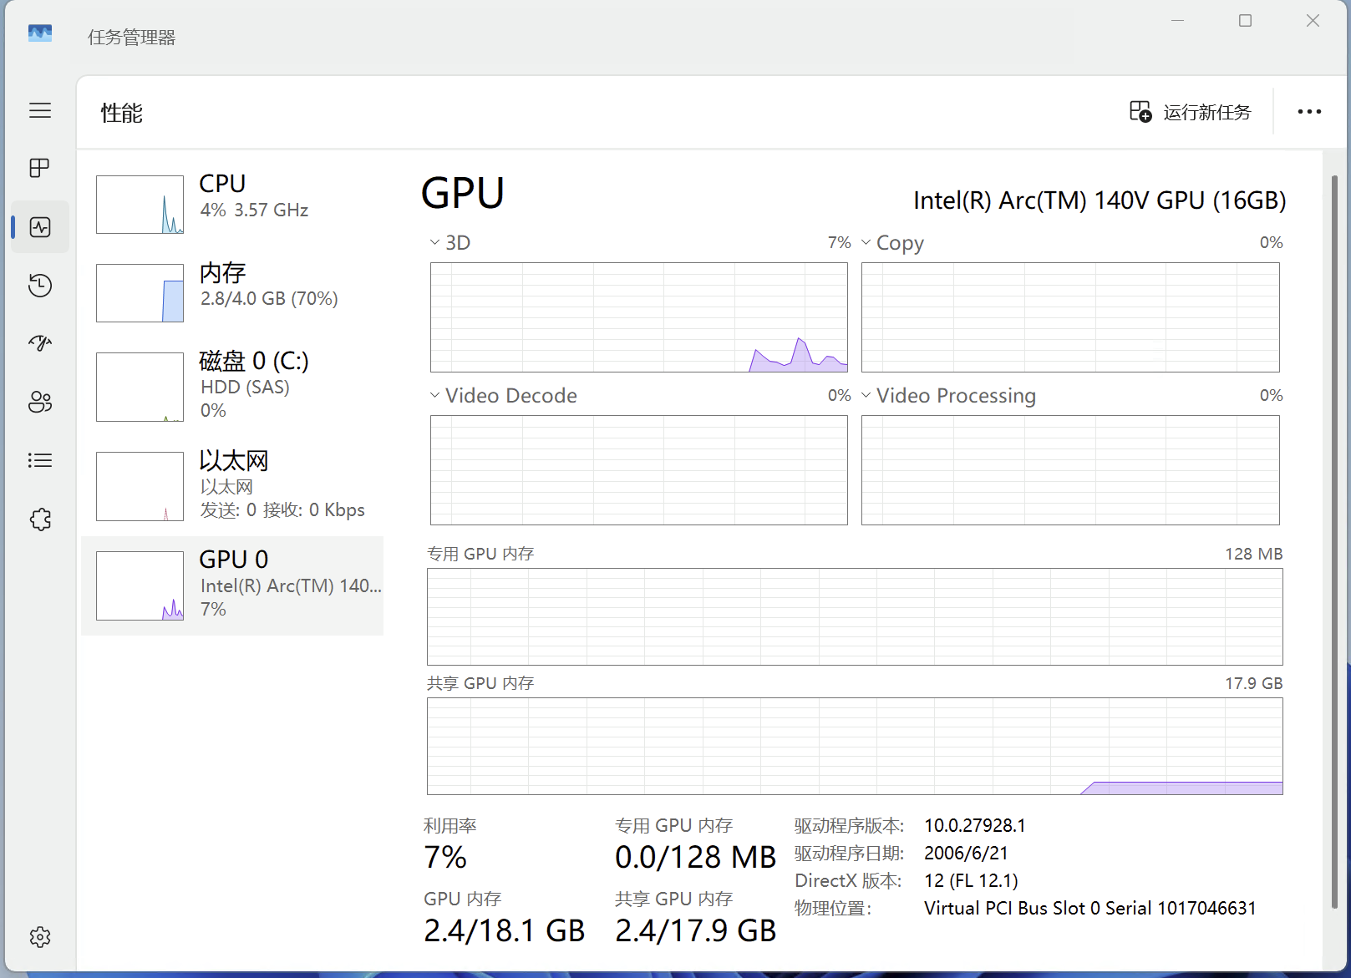Open the App history page icon
Screen dimensions: 1351x978
click(x=40, y=286)
